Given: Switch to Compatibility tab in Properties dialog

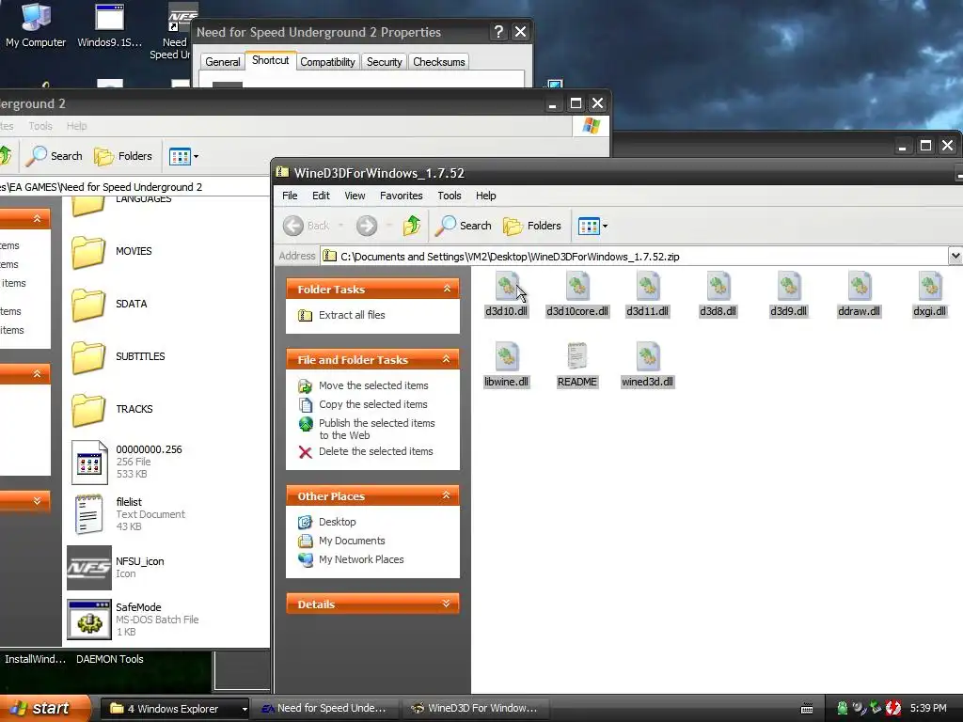Looking at the screenshot, I should coord(327,62).
